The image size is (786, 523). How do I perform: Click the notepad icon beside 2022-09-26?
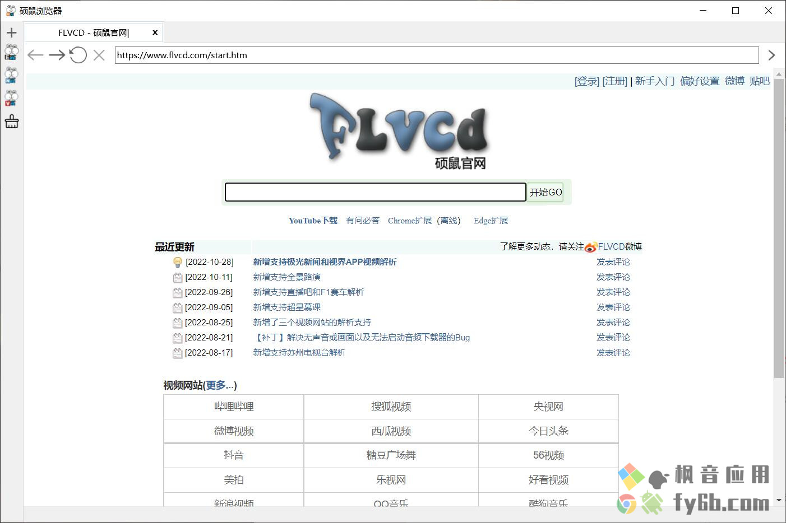coord(178,292)
